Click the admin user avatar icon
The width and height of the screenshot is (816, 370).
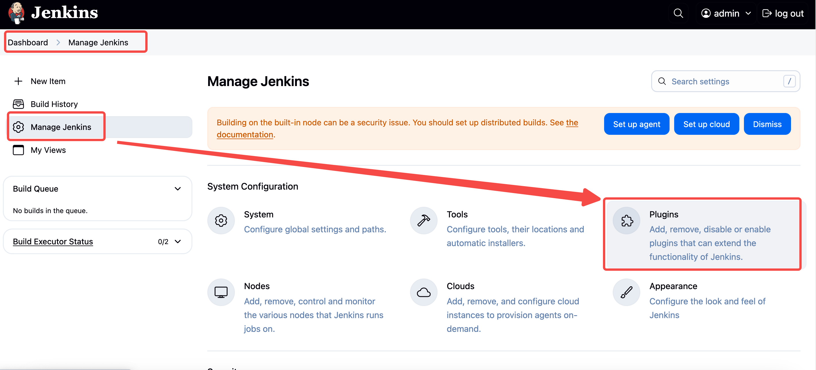click(706, 13)
